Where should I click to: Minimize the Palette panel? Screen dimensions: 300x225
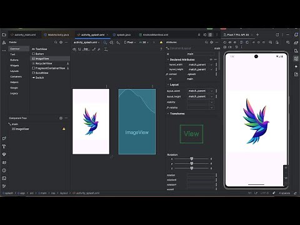(66, 42)
